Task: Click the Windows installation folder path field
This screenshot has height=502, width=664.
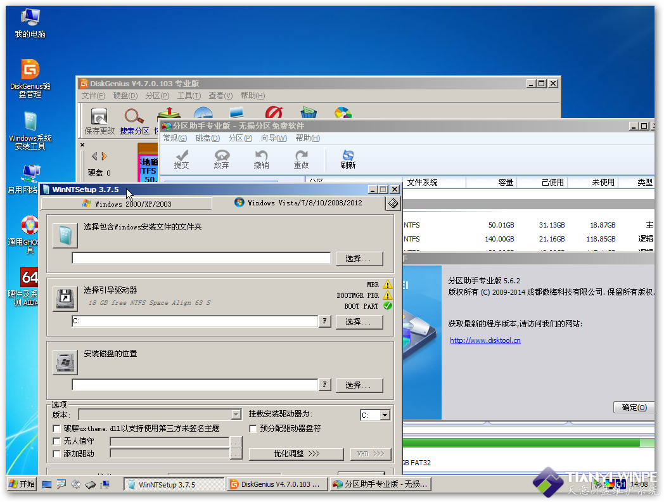Action: point(201,258)
